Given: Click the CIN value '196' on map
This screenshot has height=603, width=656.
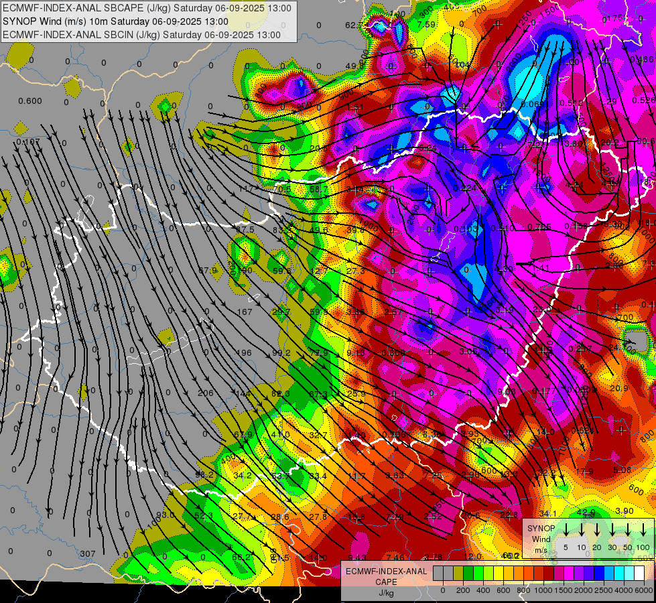Looking at the screenshot, I should click(244, 353).
